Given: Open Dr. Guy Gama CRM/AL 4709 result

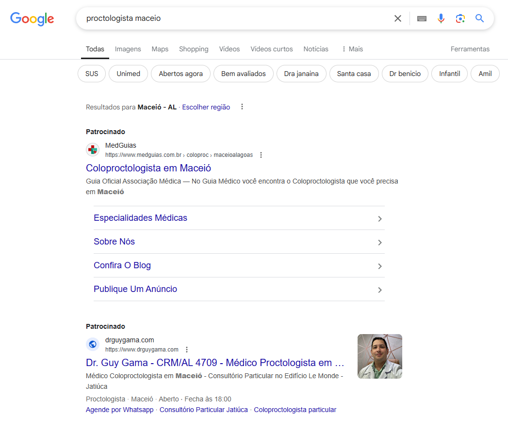Looking at the screenshot, I should coord(215,363).
